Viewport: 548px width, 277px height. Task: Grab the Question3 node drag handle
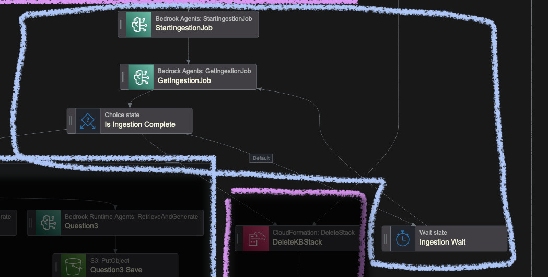pos(31,223)
